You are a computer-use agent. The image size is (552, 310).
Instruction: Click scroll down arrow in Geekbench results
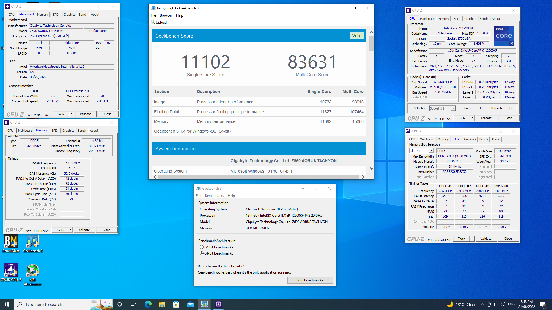[371, 168]
